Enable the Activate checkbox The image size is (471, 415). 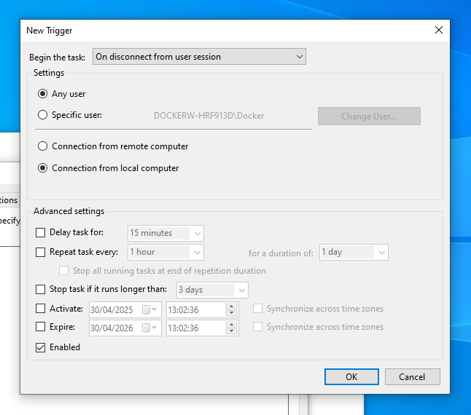[x=41, y=309]
